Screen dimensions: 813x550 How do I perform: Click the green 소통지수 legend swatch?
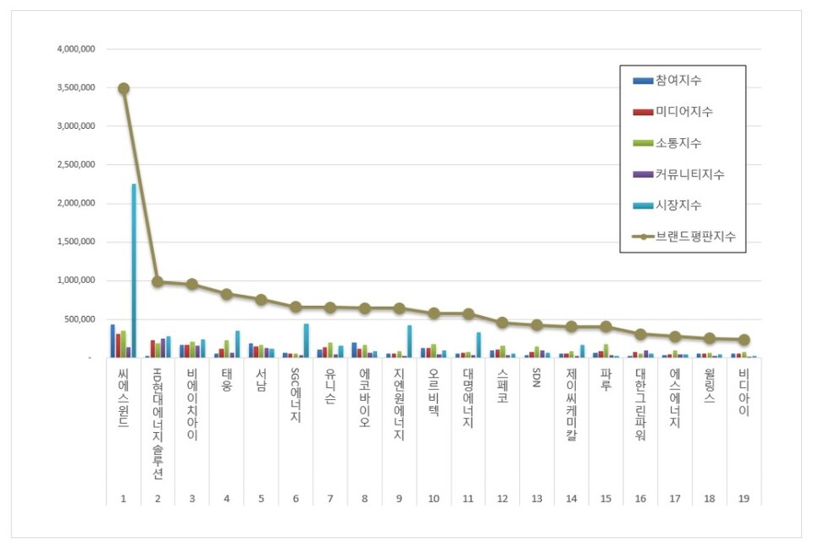point(642,143)
